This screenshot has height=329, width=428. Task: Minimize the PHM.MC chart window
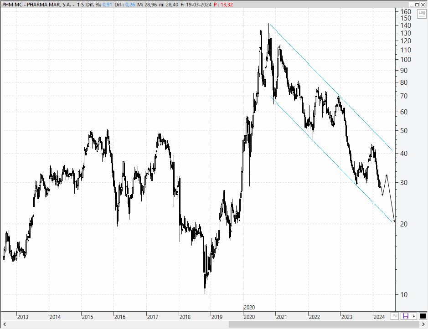[x=412, y=5]
